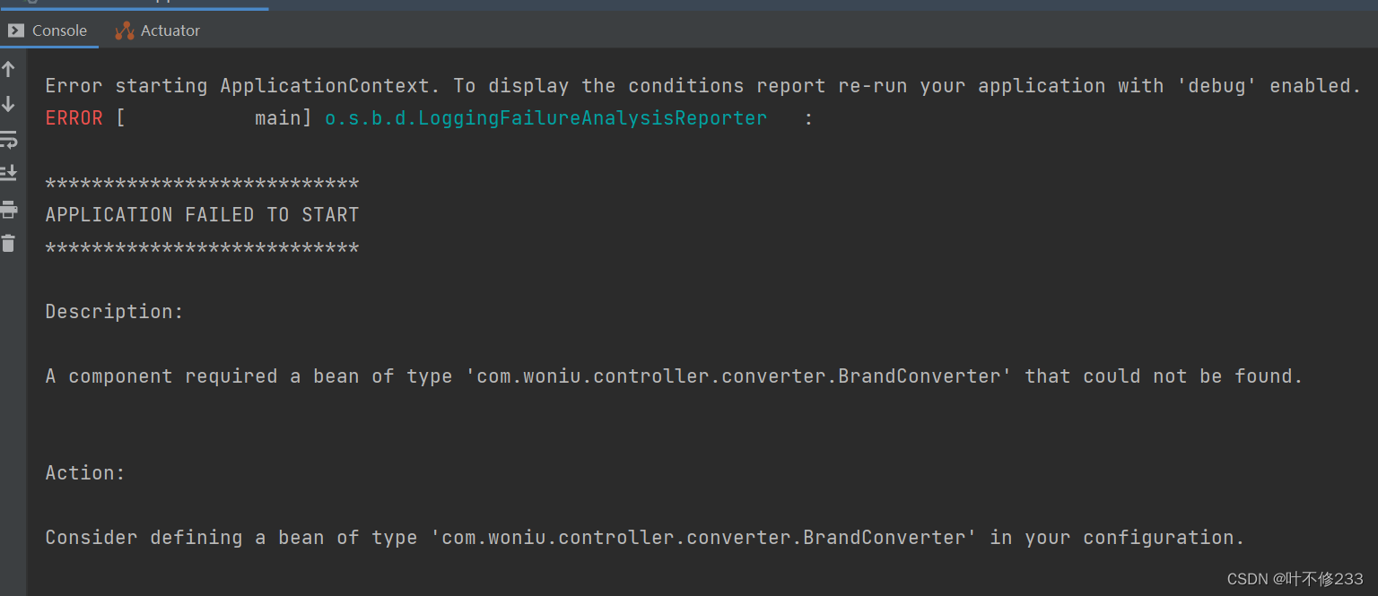This screenshot has width=1378, height=596.
Task: Click the up stack trace arrow
Action: 9,69
